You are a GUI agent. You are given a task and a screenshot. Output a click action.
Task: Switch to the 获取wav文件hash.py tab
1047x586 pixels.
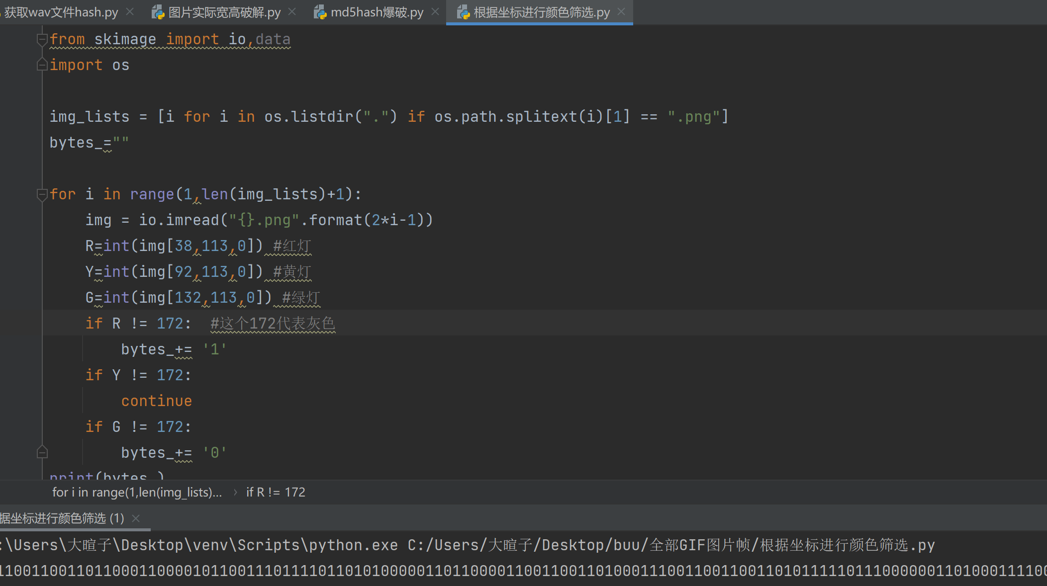tap(61, 12)
